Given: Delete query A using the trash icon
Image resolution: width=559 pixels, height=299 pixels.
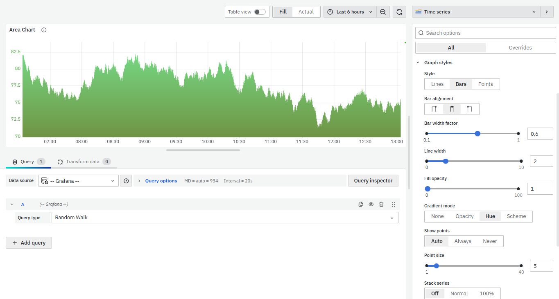Looking at the screenshot, I should [381, 205].
